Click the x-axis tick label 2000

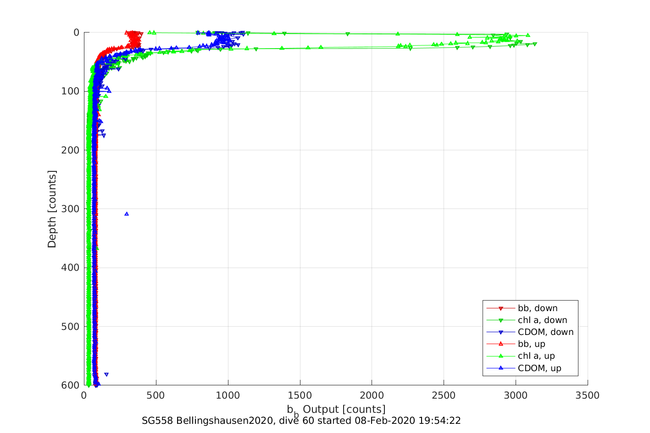372,395
